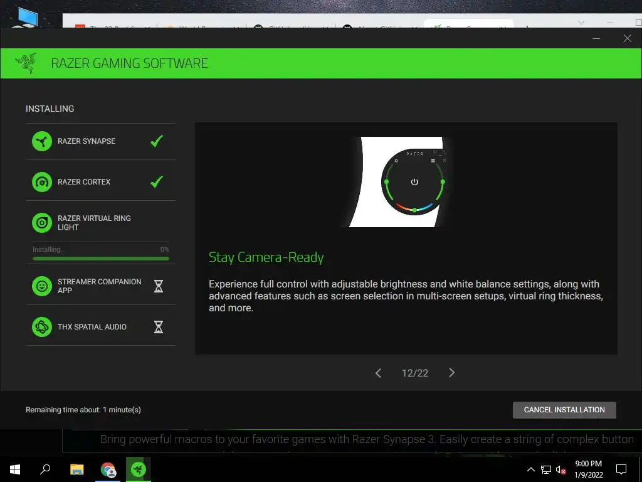Screen dimensions: 642x482
Task: Select the Streamer Companion App smiley icon
Action: click(x=42, y=286)
